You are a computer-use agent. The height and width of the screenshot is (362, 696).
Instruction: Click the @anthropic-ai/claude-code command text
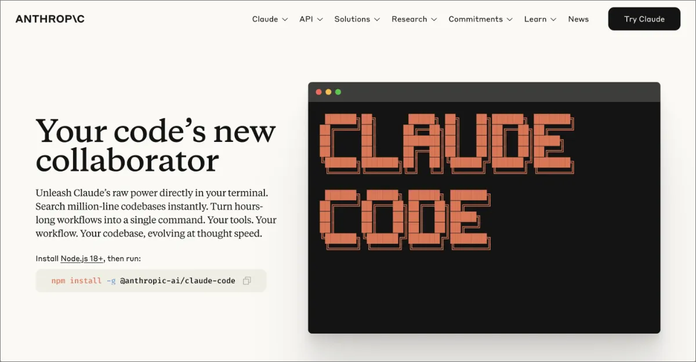pyautogui.click(x=177, y=281)
